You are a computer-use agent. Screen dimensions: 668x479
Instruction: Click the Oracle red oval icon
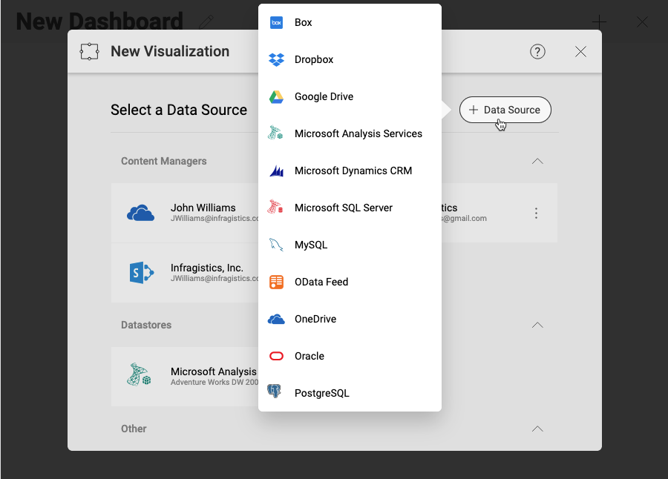[x=276, y=356]
